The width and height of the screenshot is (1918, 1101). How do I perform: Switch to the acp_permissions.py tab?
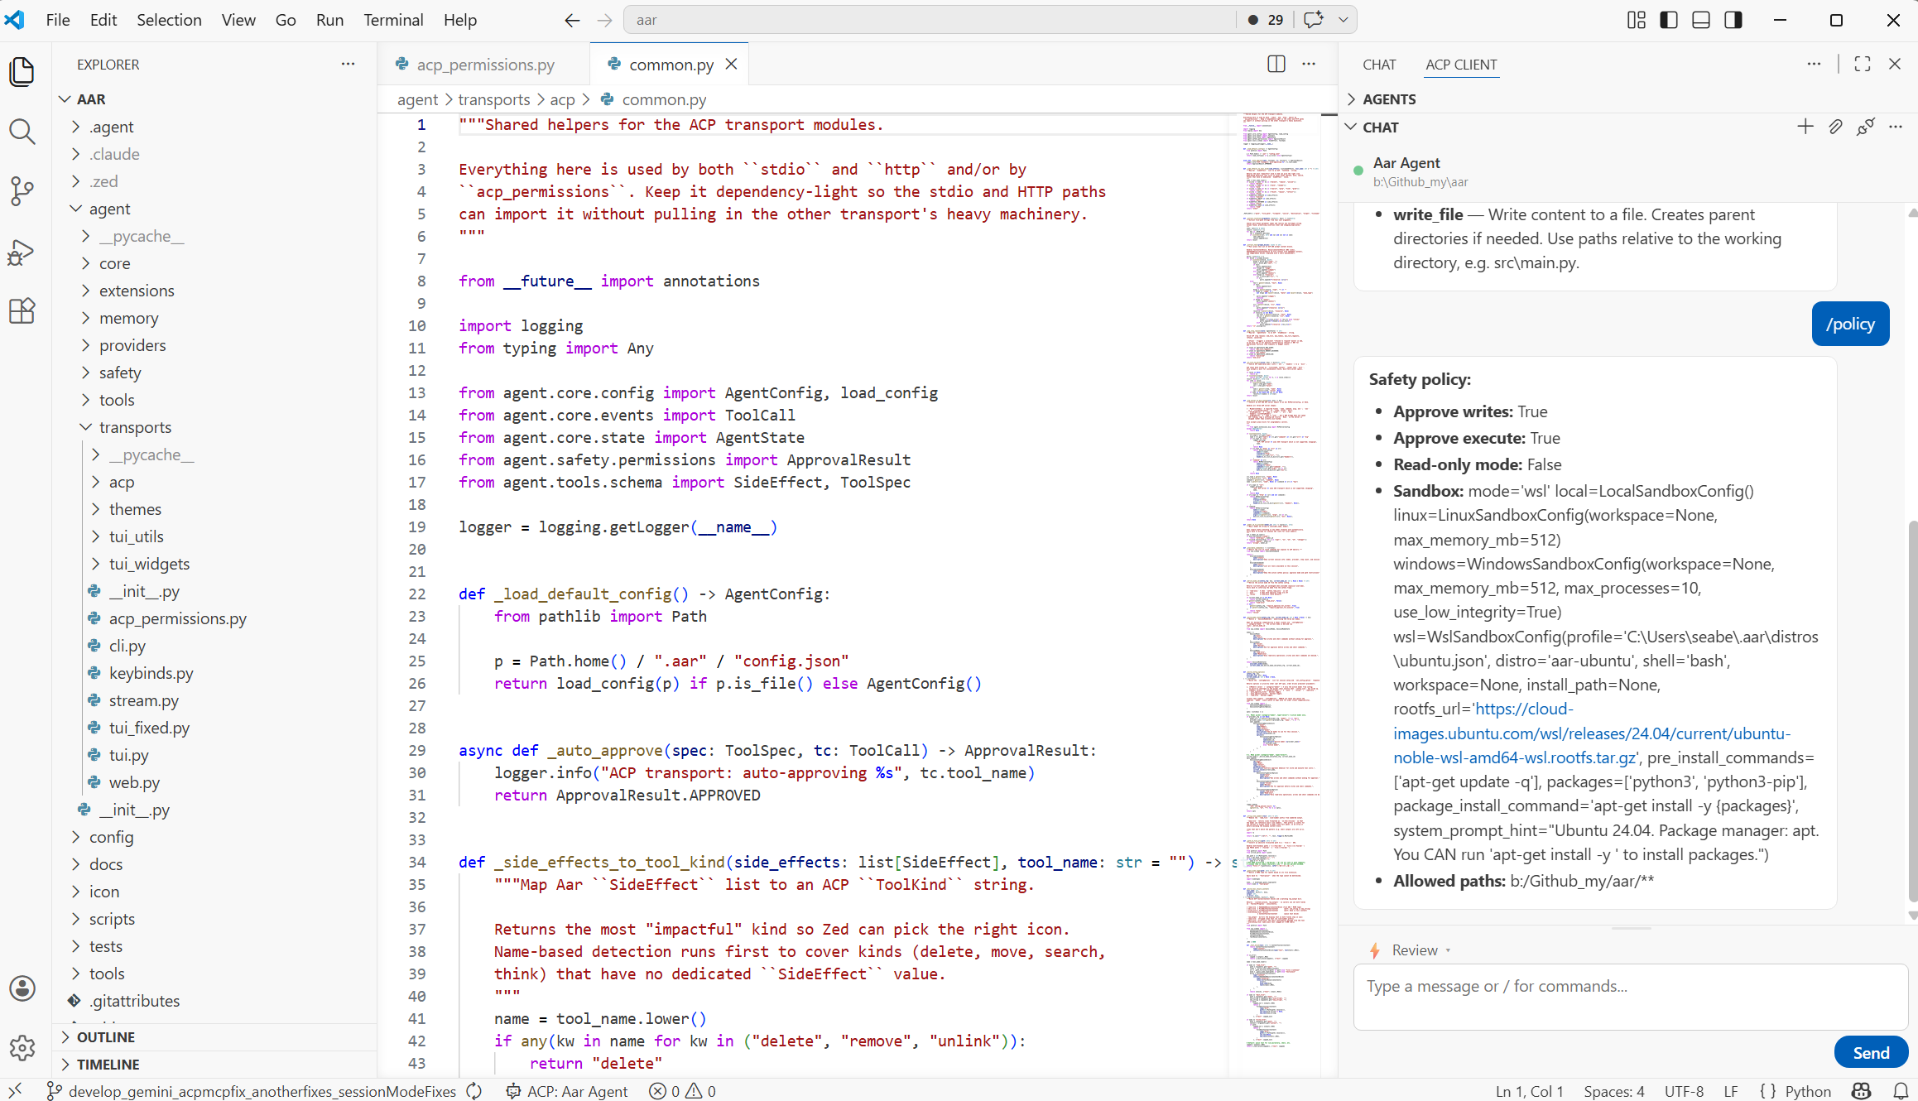click(x=485, y=64)
